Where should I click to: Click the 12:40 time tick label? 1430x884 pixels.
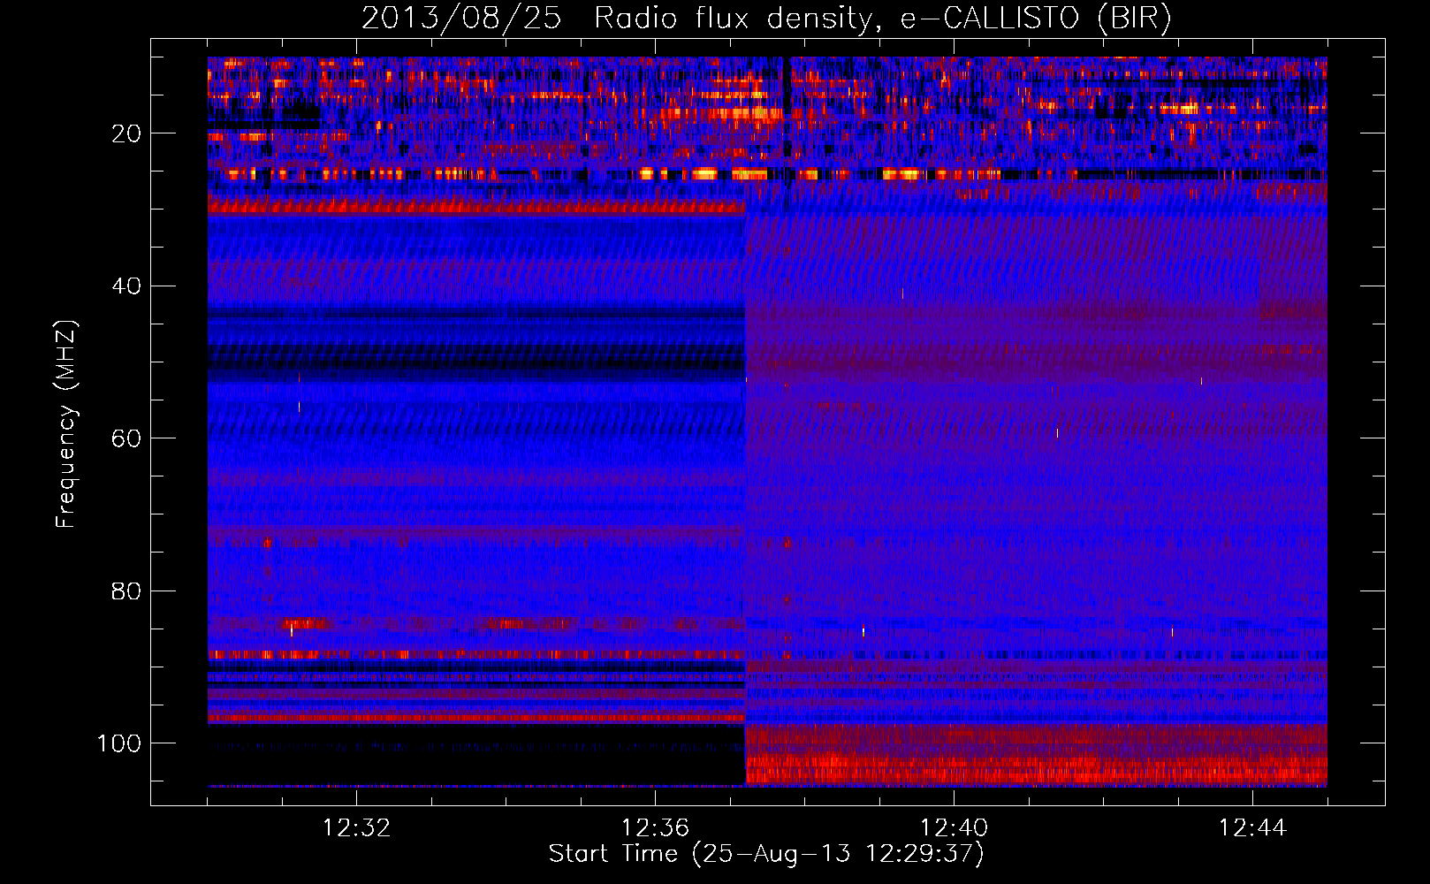pyautogui.click(x=954, y=828)
